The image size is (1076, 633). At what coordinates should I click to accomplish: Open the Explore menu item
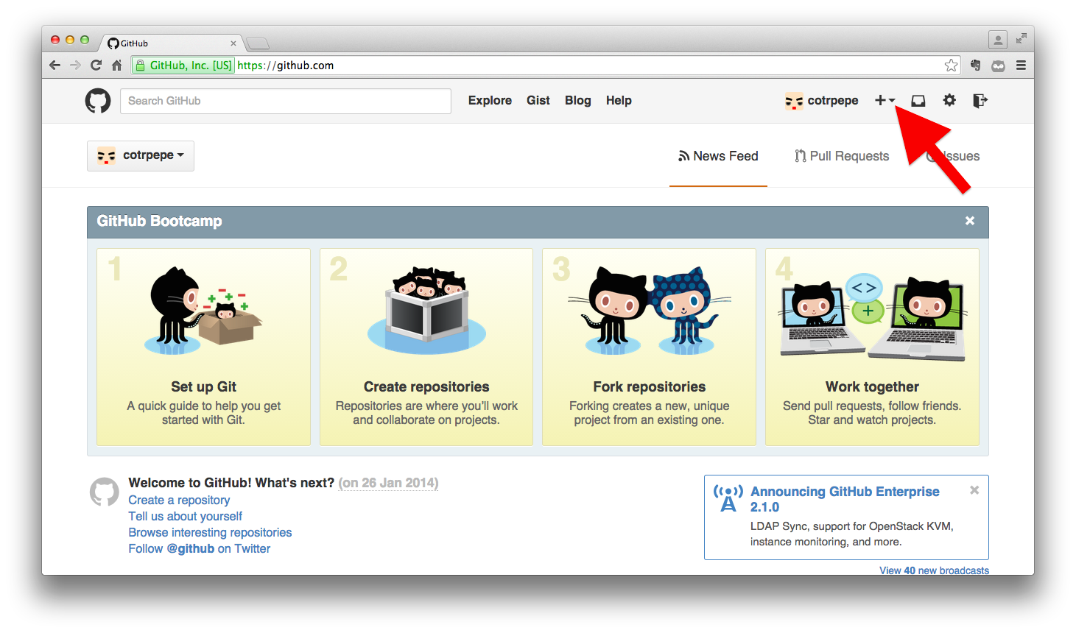coord(489,100)
